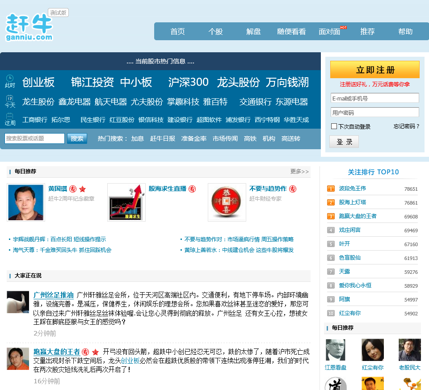
Task: Click the 专 badge beside 黄国祺
Action: coord(73,189)
